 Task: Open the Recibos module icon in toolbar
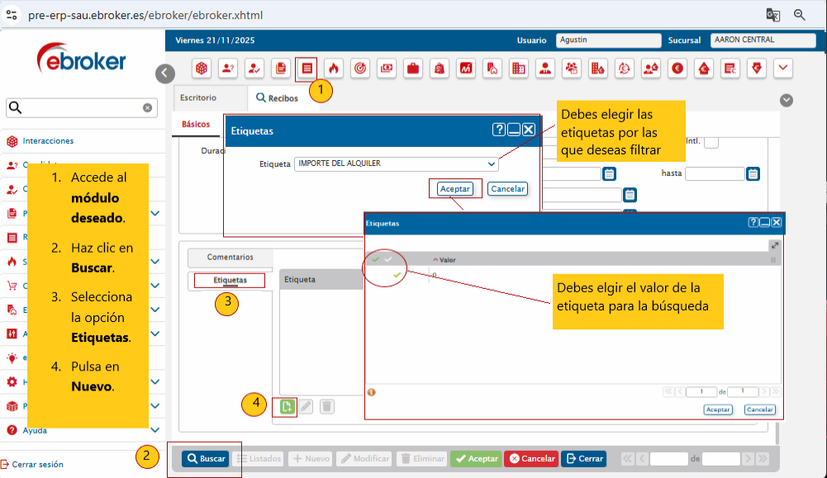click(307, 69)
